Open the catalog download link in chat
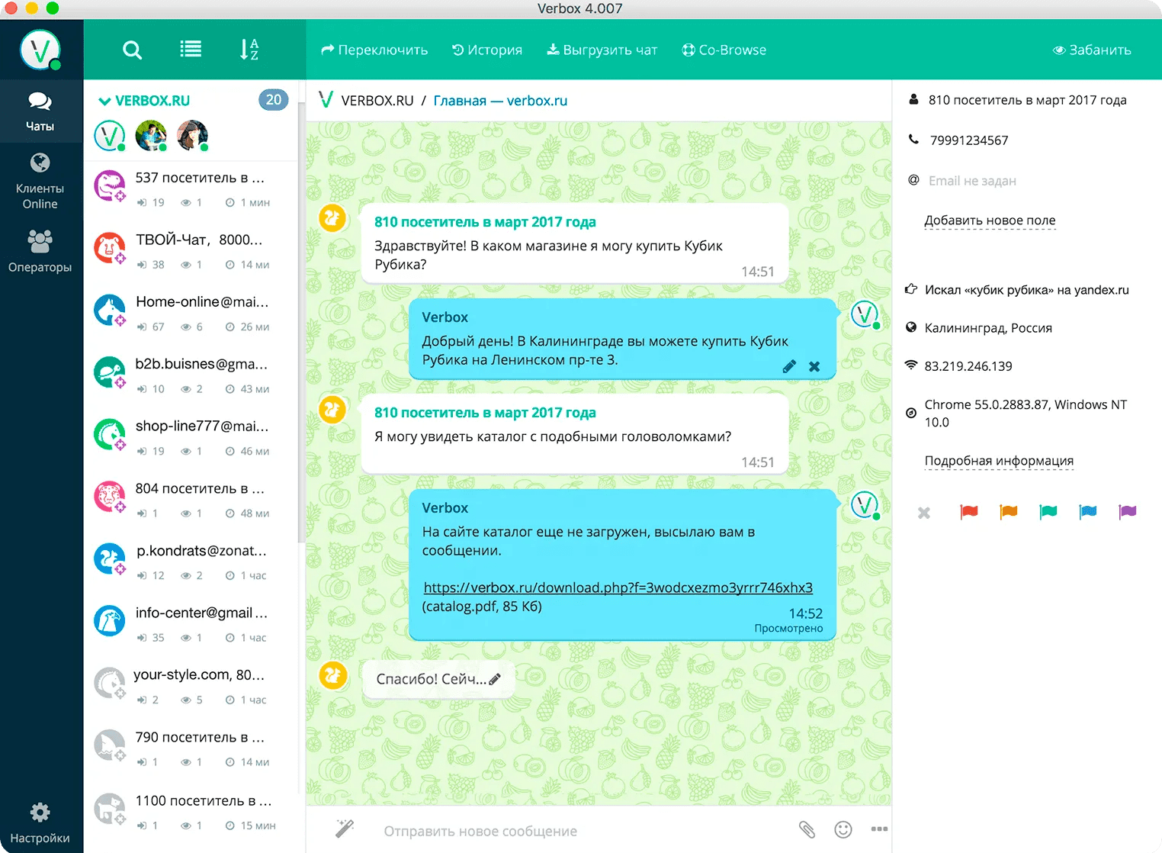1162x853 pixels. [x=618, y=587]
